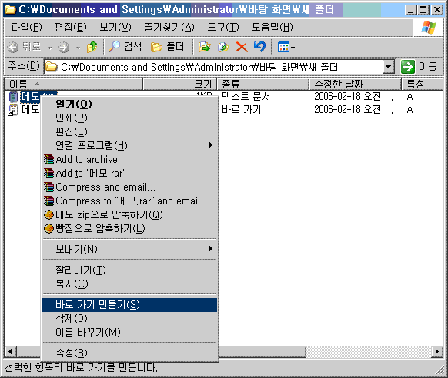Viewport: 448px width, 378px height.
Task: Select Add to archive... entry
Action: (129, 159)
